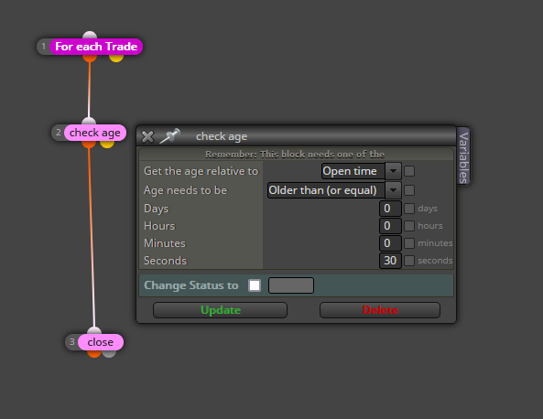Pin the check age dialog with pushpin icon
The height and width of the screenshot is (419, 543).
click(170, 135)
